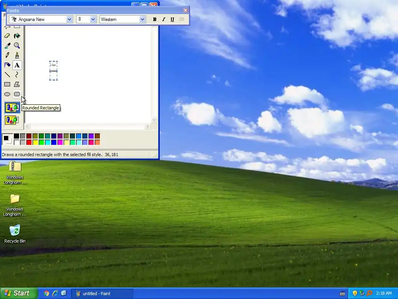This screenshot has height=299, width=398.
Task: Choose the opaque background drawing option
Action: 12,107
